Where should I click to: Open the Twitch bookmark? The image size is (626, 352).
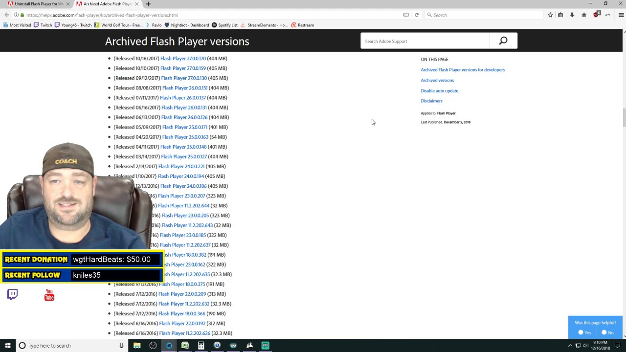click(43, 25)
